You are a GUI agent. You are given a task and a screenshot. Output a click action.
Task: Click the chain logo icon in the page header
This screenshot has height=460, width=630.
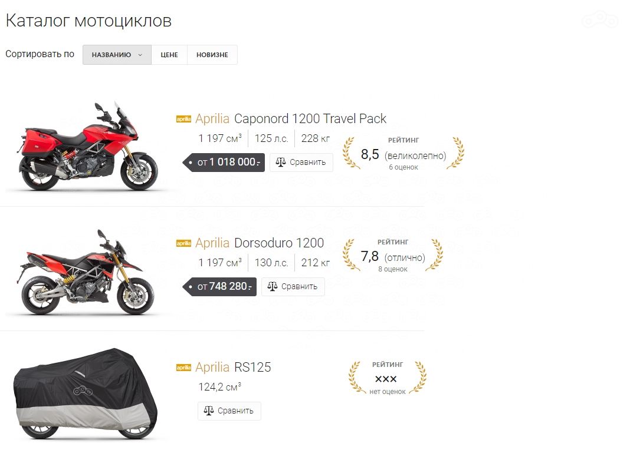point(599,21)
